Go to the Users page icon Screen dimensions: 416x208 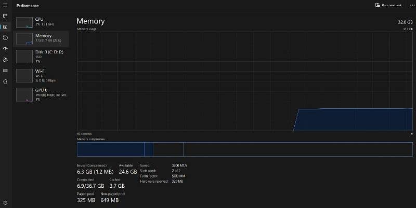[x=5, y=60]
